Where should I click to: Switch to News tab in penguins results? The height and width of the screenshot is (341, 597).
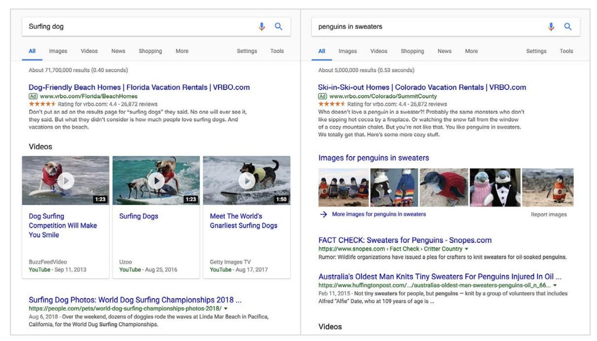click(444, 51)
